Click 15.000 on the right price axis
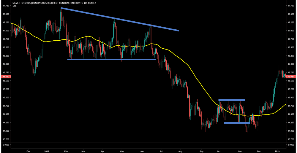 291,97
